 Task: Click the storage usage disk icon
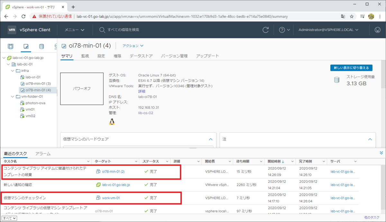(337, 80)
